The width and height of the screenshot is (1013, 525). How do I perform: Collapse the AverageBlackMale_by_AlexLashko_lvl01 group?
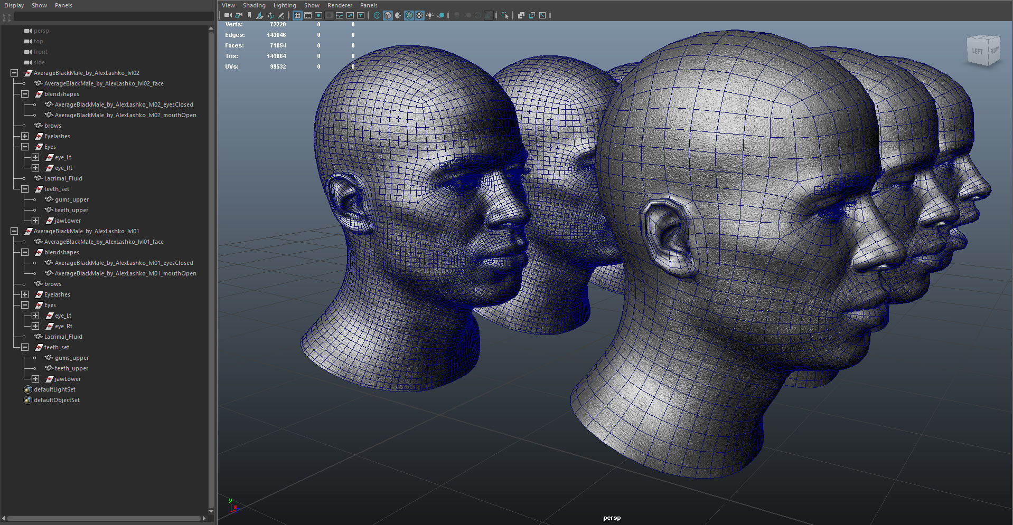click(x=14, y=231)
